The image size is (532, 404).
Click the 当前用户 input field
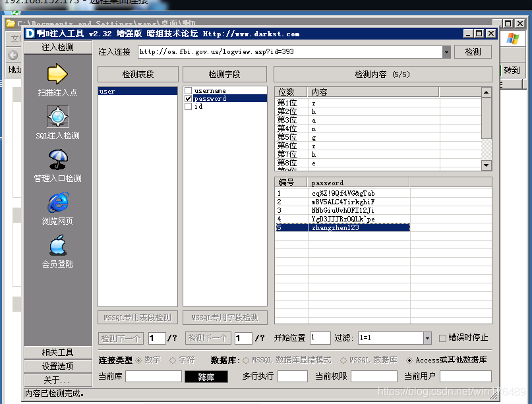465,376
